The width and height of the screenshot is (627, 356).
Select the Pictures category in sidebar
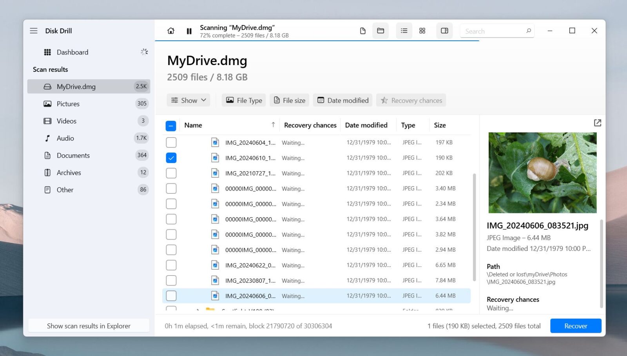pos(68,104)
